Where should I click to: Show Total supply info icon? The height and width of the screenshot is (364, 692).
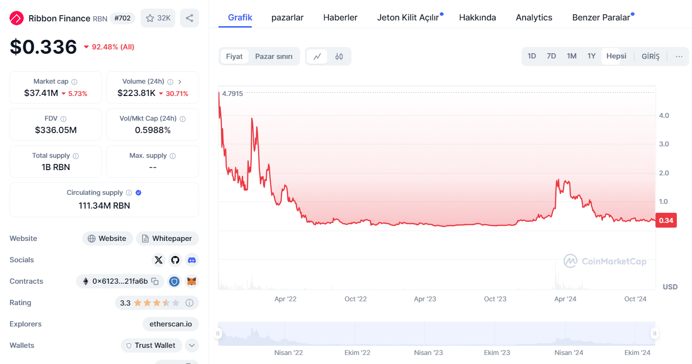point(76,156)
